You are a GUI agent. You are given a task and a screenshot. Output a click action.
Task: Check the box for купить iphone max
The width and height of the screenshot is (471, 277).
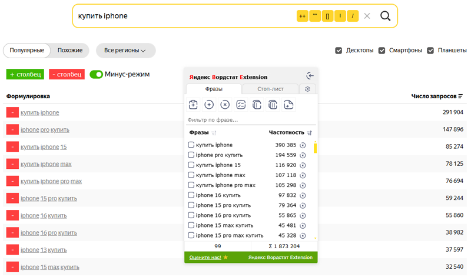click(191, 175)
